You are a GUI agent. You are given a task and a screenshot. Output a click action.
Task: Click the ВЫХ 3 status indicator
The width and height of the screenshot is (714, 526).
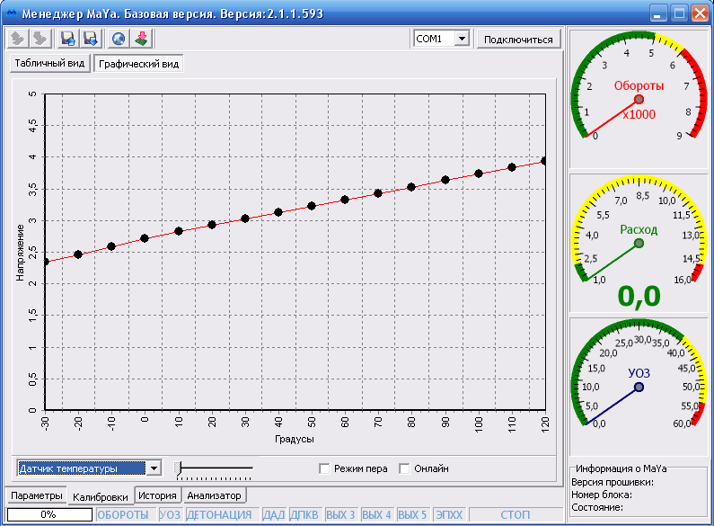340,514
